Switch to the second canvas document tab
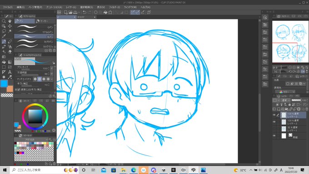The height and width of the screenshot is (174, 309). (86, 17)
